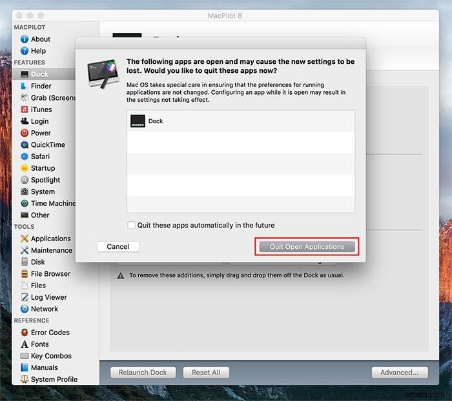Open the Error Codes label in sidebar

tap(50, 332)
